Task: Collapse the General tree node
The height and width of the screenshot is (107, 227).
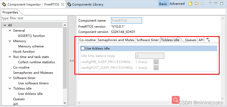Action: pos(10,31)
